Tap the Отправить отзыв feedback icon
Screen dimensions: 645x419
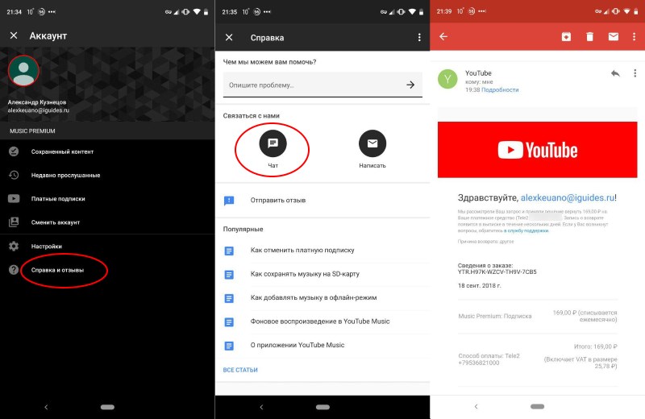pos(229,201)
